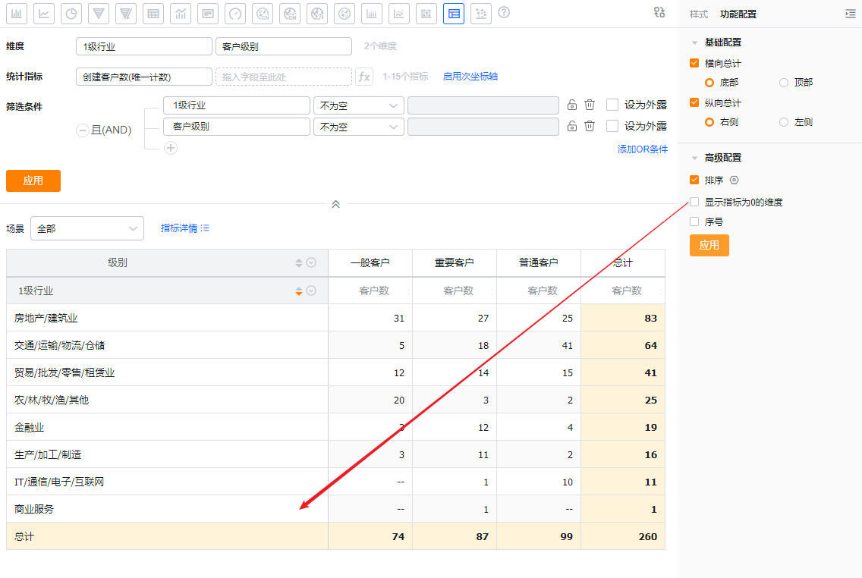
Task: Click the 拖入字段至此处 placeholder field
Action: click(284, 77)
